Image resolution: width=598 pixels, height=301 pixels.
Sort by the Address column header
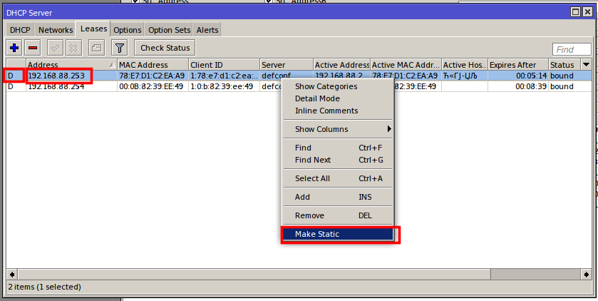pyautogui.click(x=71, y=65)
